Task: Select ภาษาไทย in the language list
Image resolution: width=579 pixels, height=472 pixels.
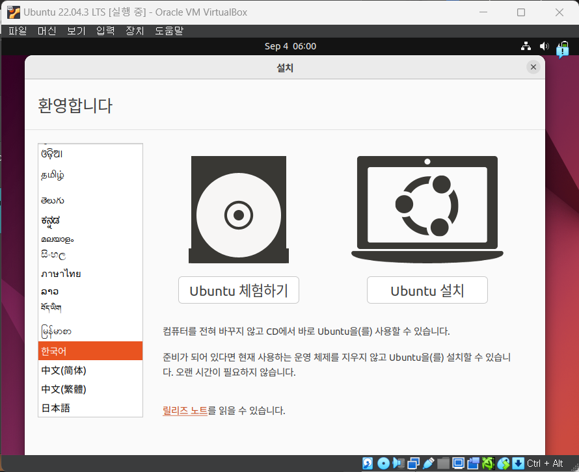Action: 90,274
